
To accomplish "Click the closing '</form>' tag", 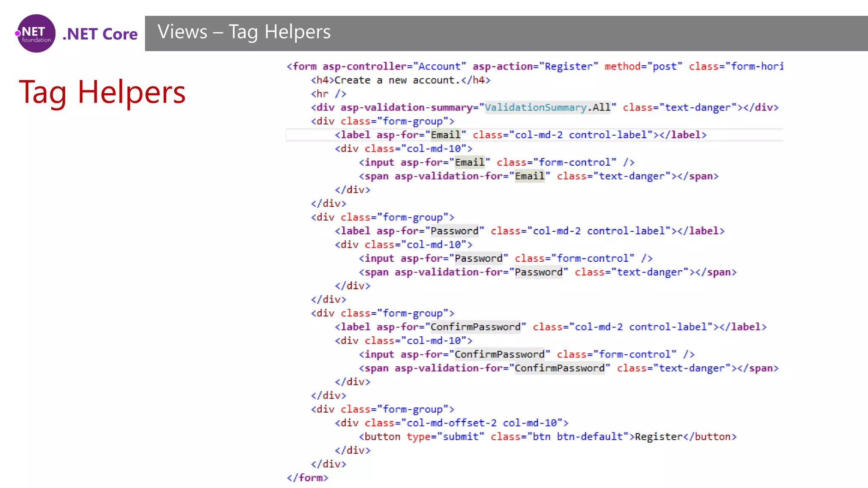I will 308,478.
